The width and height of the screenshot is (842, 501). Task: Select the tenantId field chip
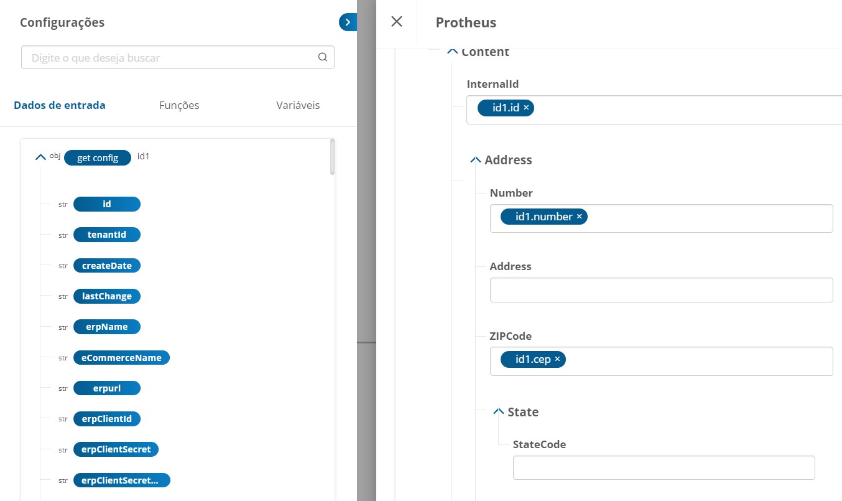[x=107, y=235]
